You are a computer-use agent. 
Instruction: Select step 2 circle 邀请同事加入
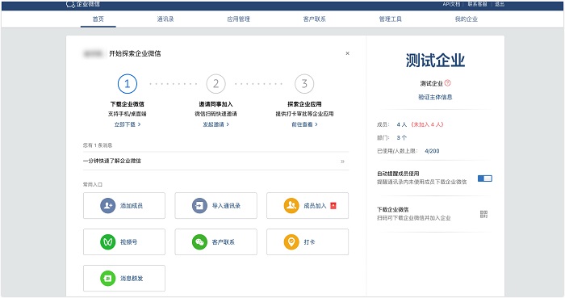[216, 84]
